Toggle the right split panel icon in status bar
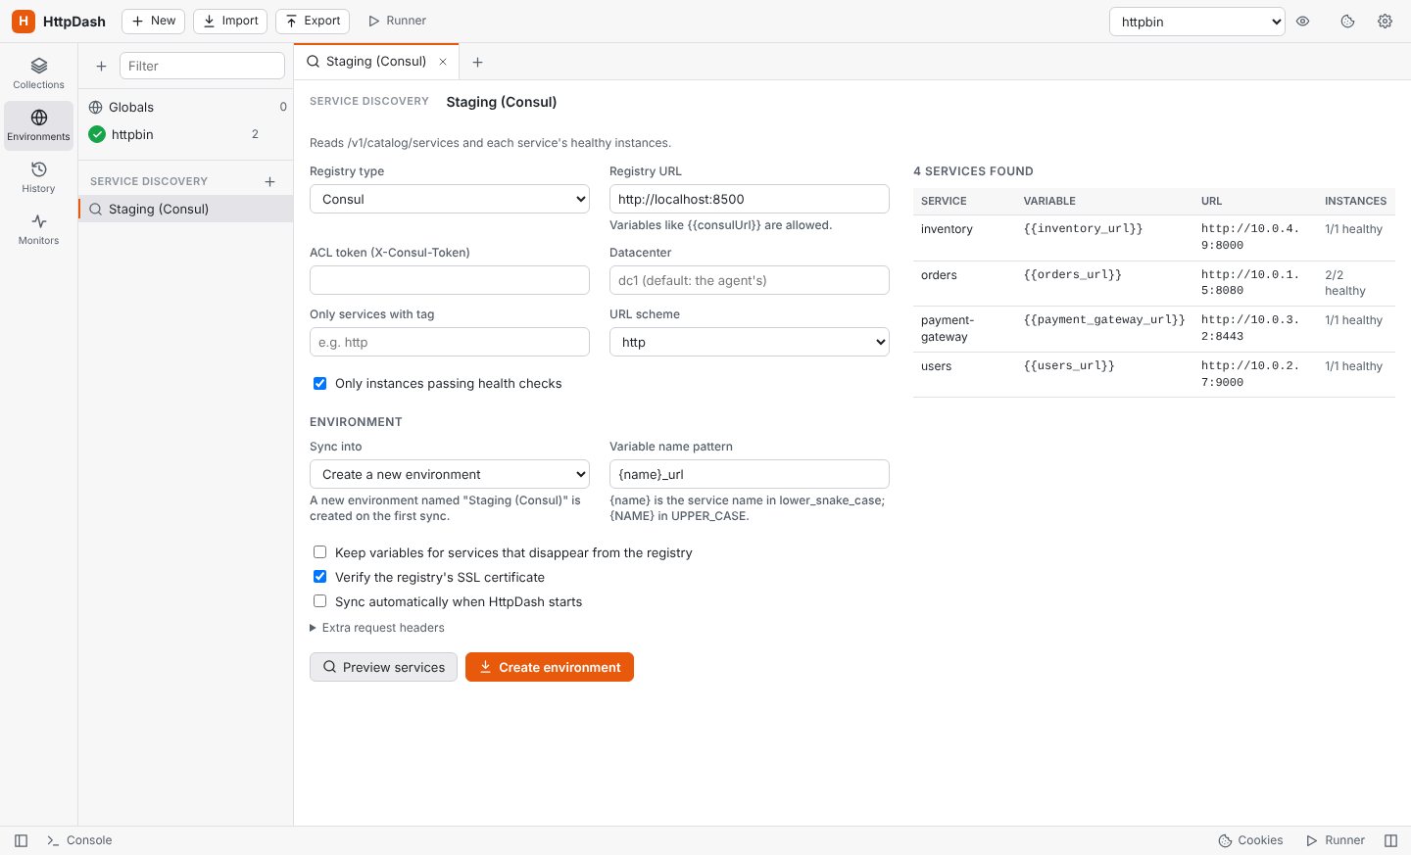Image resolution: width=1411 pixels, height=855 pixels. pyautogui.click(x=1390, y=840)
